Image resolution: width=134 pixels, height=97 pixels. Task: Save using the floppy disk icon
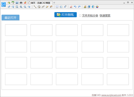pos(17,3)
